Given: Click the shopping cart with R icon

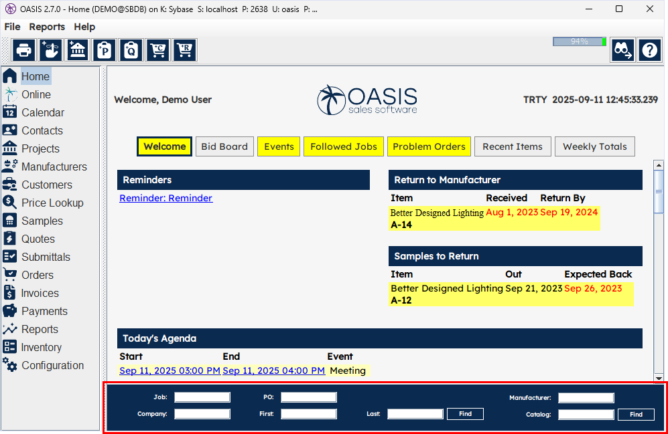Looking at the screenshot, I should 184,49.
